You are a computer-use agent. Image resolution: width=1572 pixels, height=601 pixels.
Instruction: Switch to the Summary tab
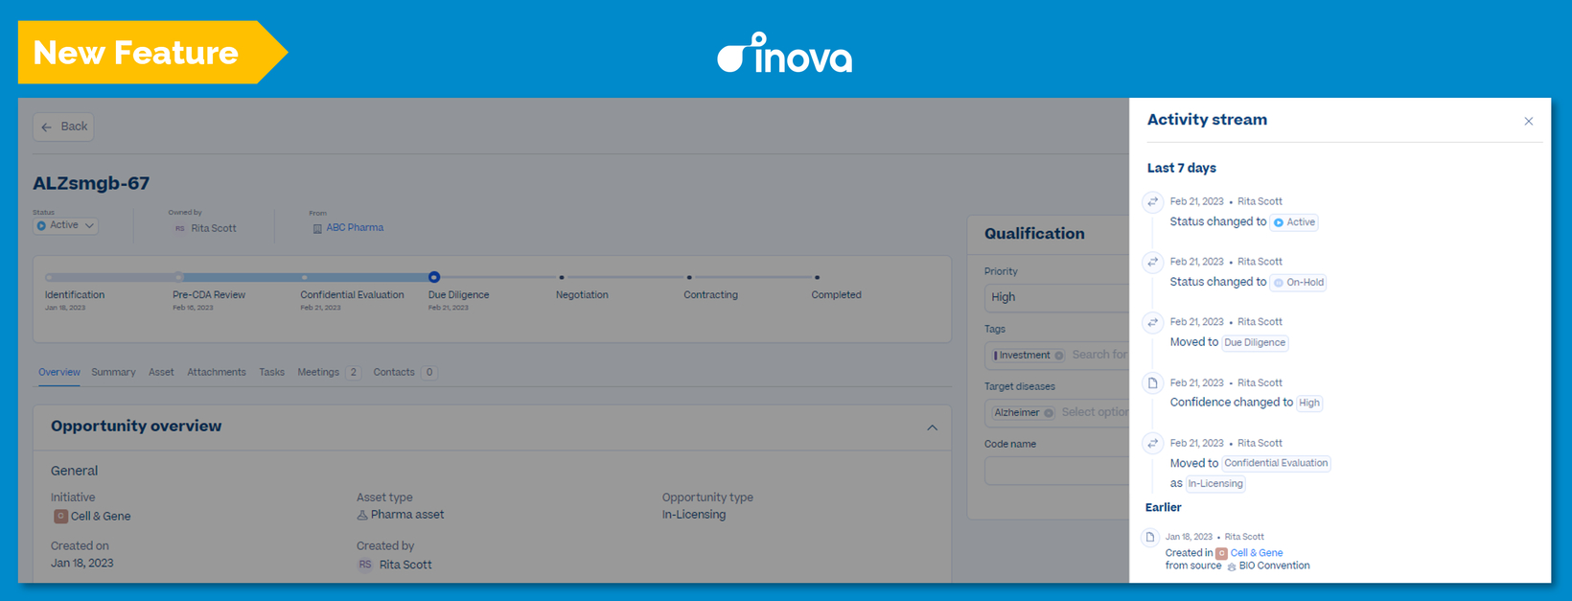(x=113, y=372)
